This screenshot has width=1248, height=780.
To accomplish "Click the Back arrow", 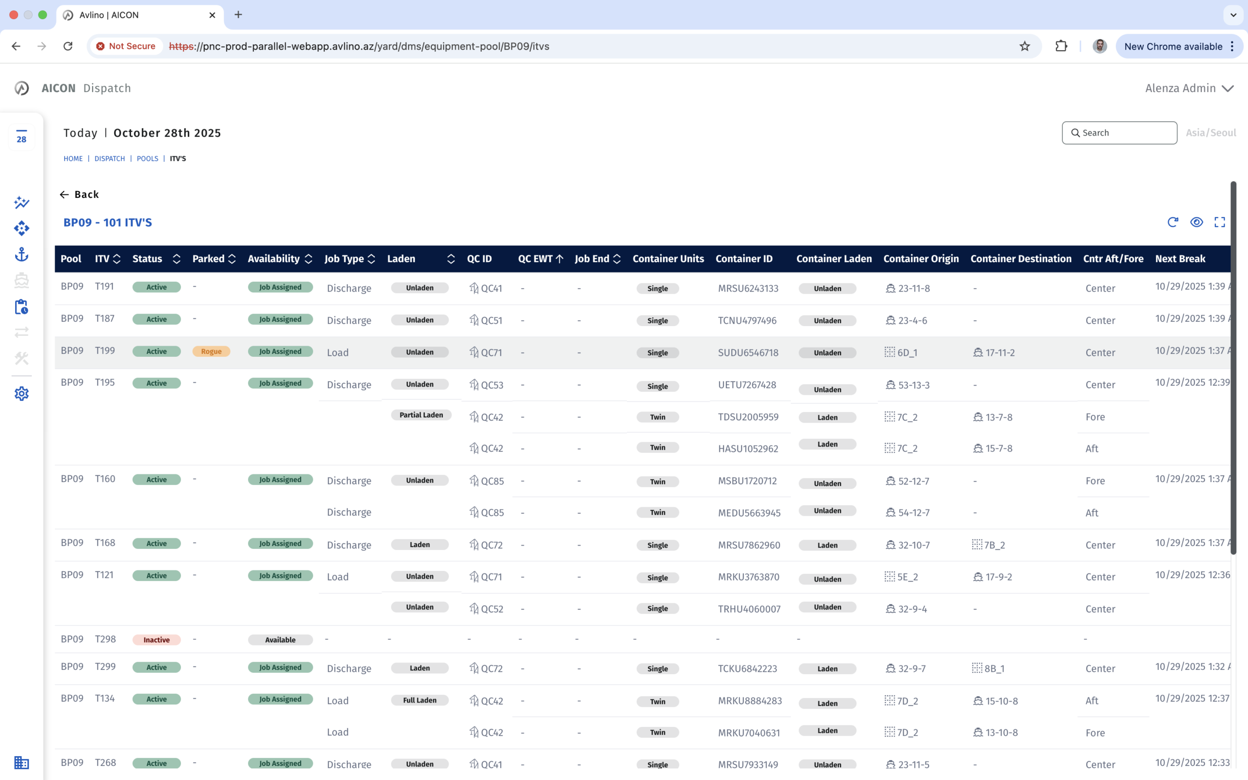I will pyautogui.click(x=64, y=195).
